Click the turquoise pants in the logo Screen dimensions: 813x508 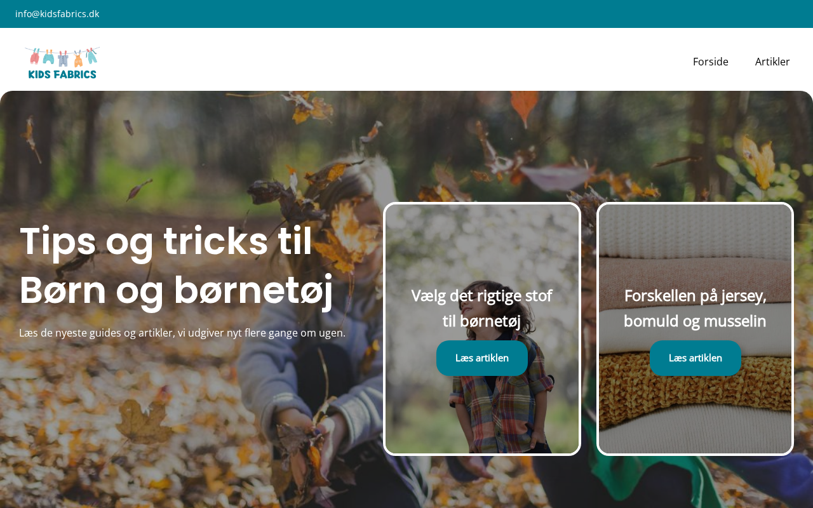[48, 58]
